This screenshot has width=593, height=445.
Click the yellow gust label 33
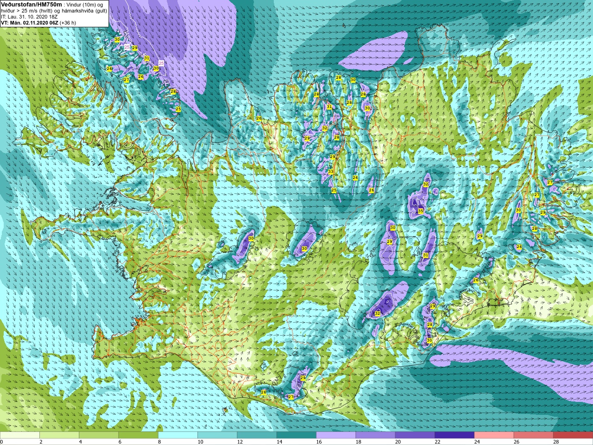click(x=331, y=172)
